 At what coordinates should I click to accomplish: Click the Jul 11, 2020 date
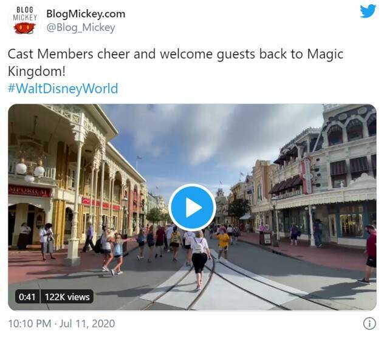(87, 324)
